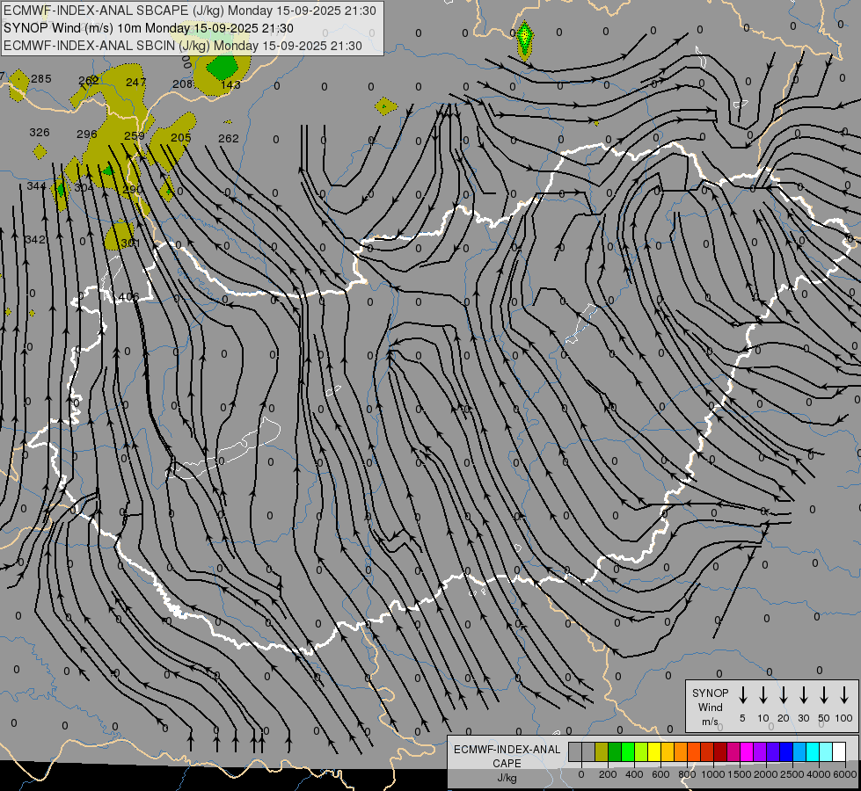861x791 pixels.
Task: Click the CAPE value 285 on the map
Action: pos(40,78)
